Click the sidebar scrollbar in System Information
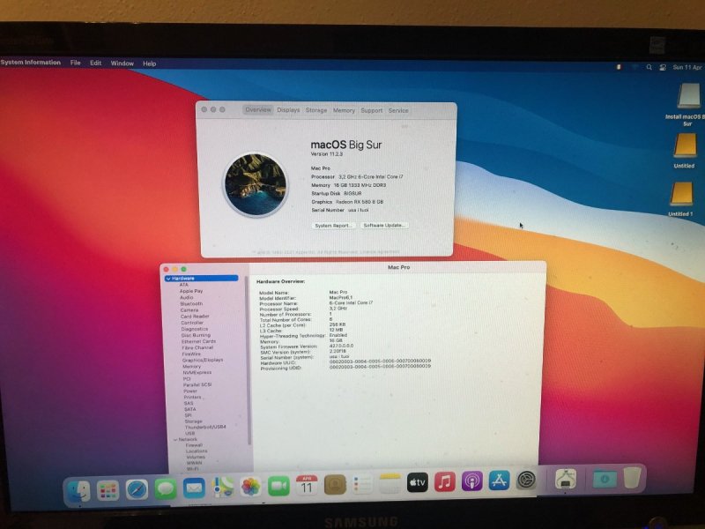Screen dimensions: 705x529 [x=249, y=360]
